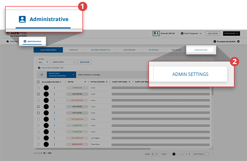Click the avatar circle on the Los Angeles row
The height and width of the screenshot is (161, 247).
point(46,138)
